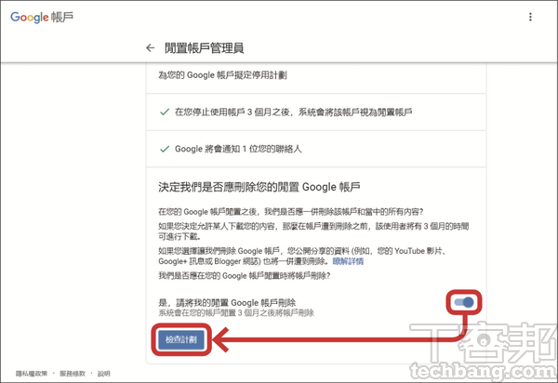Select the 3 個月 inactive account waiting period row
Viewport: 558px width, 383px height.
click(x=316, y=112)
